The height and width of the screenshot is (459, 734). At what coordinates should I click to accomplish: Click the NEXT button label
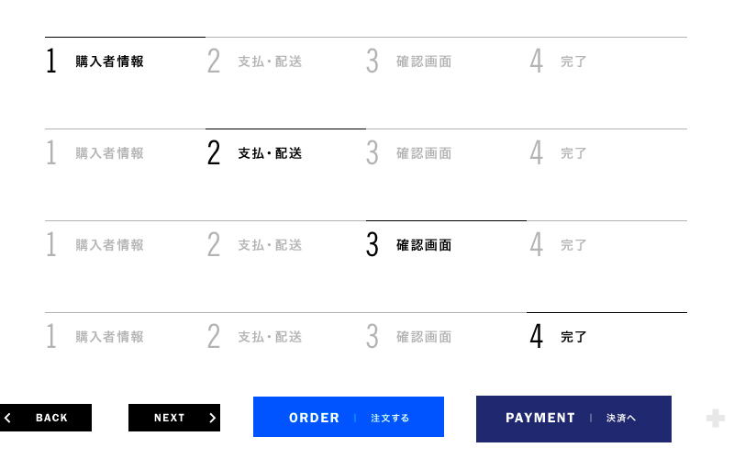tap(170, 418)
